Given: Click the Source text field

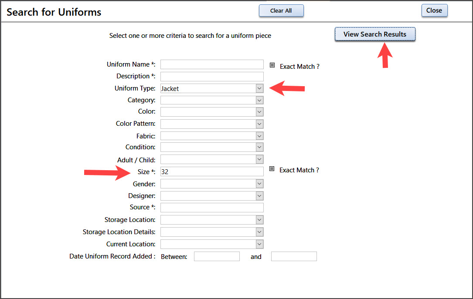Looking at the screenshot, I should (x=212, y=208).
